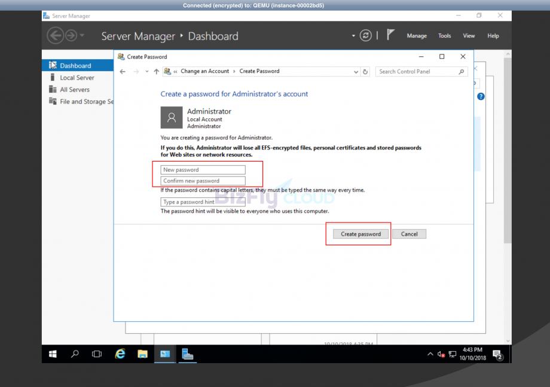550x387 pixels.
Task: Refresh the Control Panel address bar
Action: point(365,72)
